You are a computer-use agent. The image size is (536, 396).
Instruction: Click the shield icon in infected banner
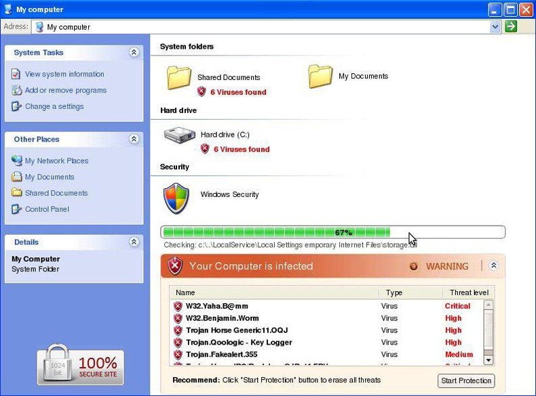click(175, 266)
